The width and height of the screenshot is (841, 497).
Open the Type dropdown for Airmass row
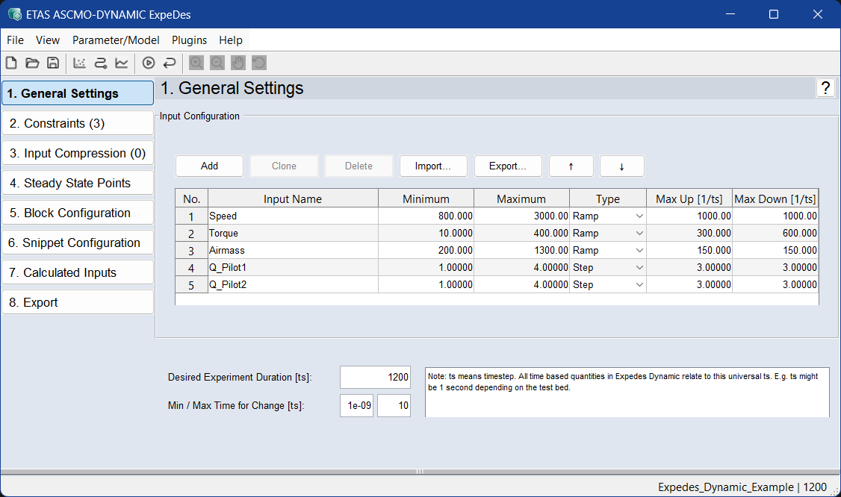click(x=639, y=251)
